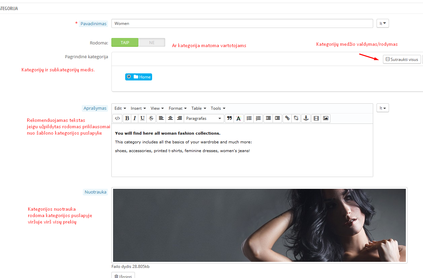Align description text left
This screenshot has height=278, width=423.
tap(161, 118)
